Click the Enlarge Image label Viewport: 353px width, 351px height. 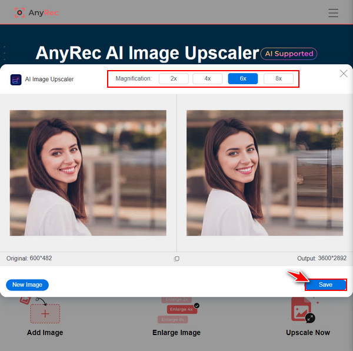click(176, 333)
